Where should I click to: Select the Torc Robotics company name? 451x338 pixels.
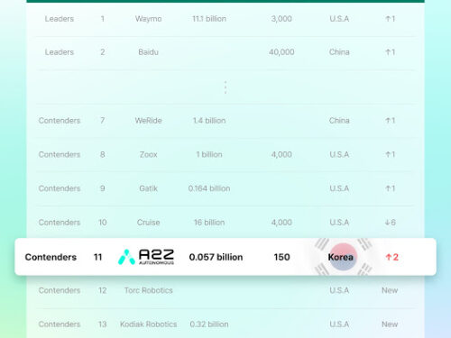pos(149,290)
